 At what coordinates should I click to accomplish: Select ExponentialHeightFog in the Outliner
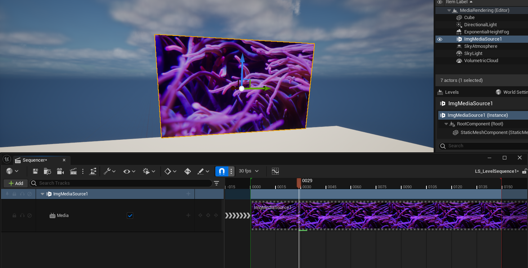(487, 32)
